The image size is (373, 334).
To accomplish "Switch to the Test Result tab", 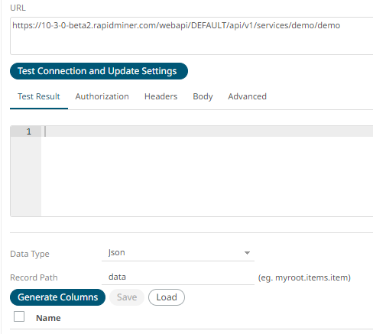I will [x=39, y=96].
